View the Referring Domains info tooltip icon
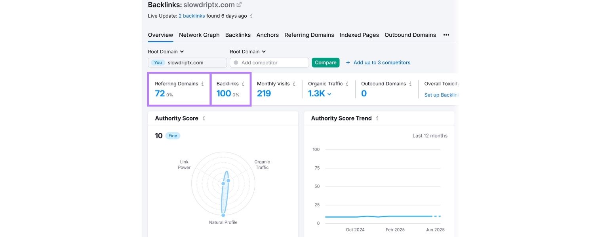This screenshot has width=594, height=237. pos(203,83)
